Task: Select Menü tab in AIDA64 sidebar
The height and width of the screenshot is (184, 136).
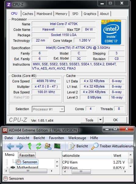Action: [10, 155]
